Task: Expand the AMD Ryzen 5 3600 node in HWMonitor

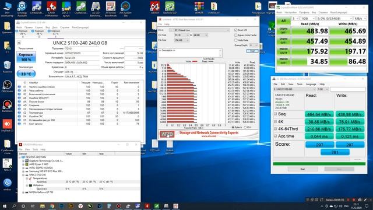Action: [23, 164]
